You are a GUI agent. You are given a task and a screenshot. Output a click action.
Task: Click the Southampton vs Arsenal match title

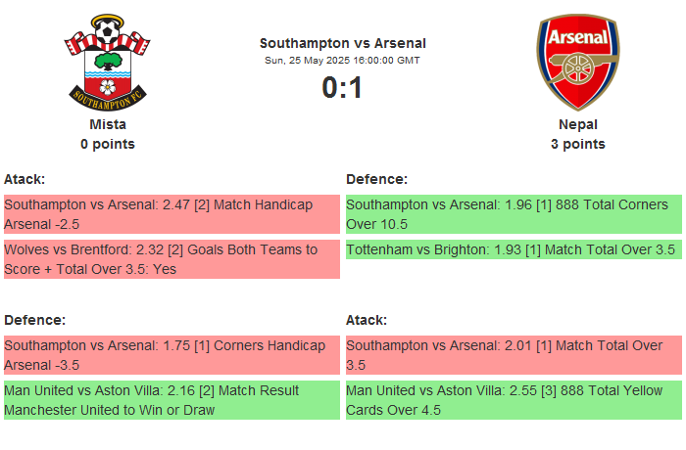coord(342,43)
